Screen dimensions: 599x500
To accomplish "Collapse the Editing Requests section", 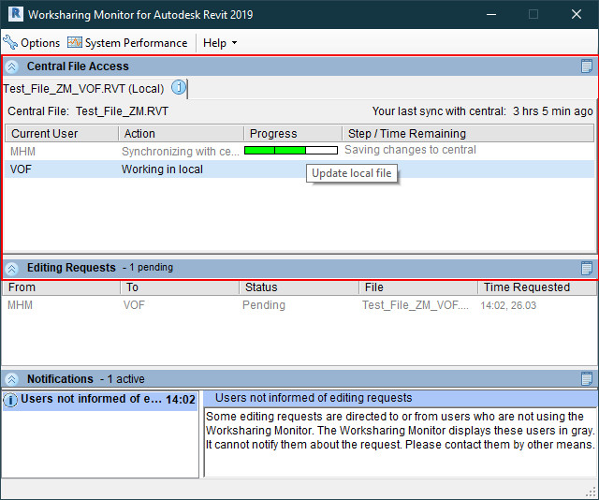I will pyautogui.click(x=12, y=268).
